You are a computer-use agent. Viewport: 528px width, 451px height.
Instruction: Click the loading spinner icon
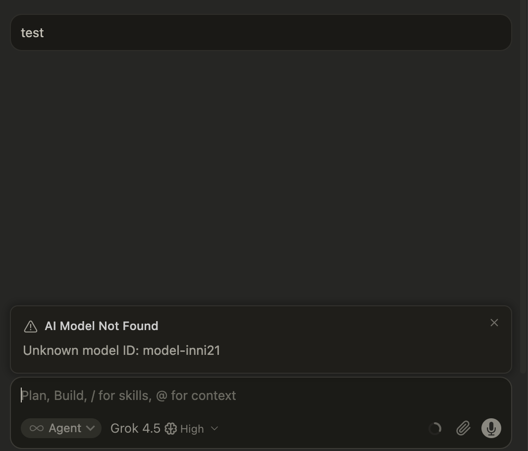coord(435,428)
